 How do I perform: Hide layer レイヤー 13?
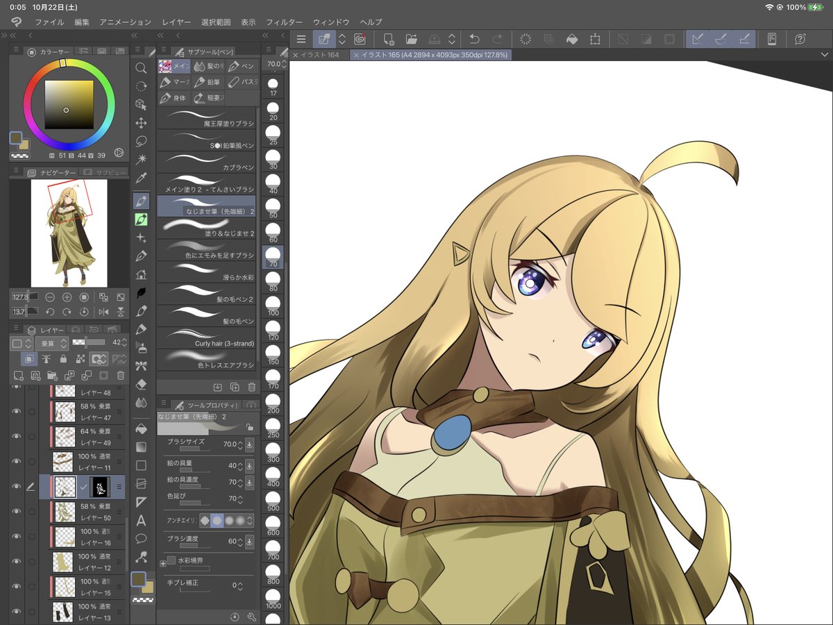[x=16, y=611]
